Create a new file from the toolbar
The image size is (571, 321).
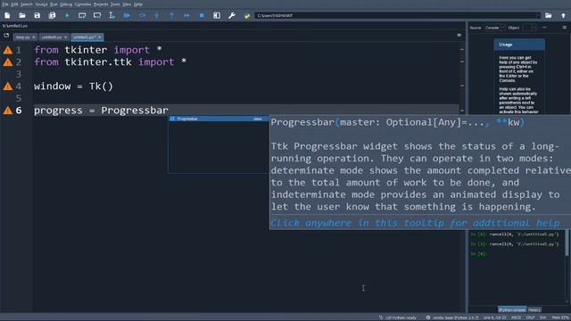pyautogui.click(x=7, y=16)
